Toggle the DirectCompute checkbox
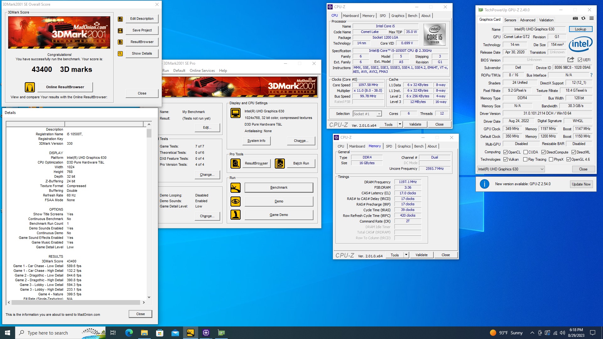Viewport: 603px width, 339px height. click(543, 152)
